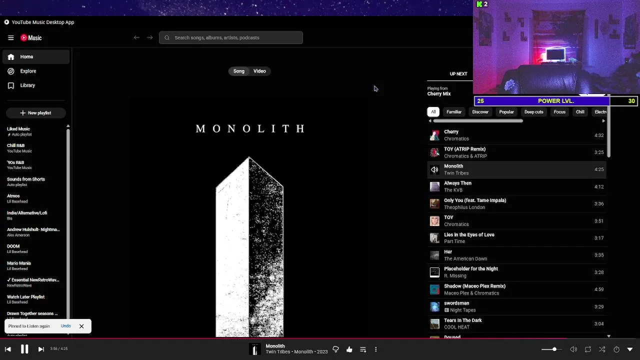640x360 pixels.
Task: Open Library in the sidebar
Action: click(x=36, y=85)
